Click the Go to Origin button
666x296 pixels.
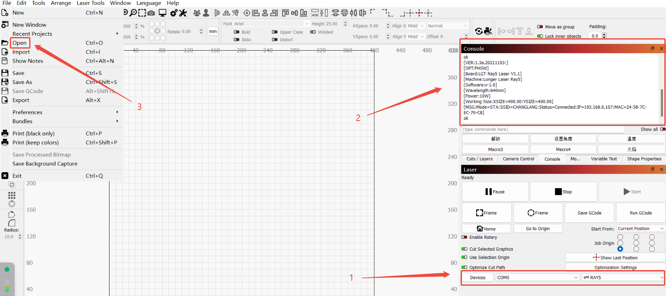[x=538, y=228]
